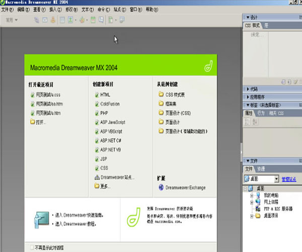
Task: Expand the 我的电脑 tree node
Action: (x=251, y=195)
